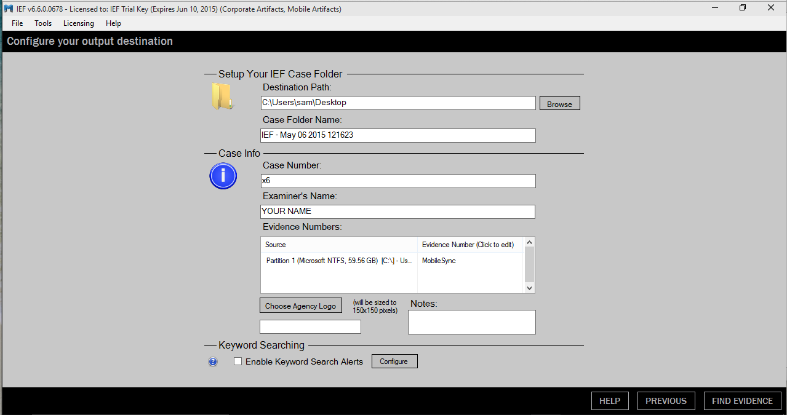The width and height of the screenshot is (787, 415).
Task: Click the keyword searching help question icon
Action: tap(213, 362)
